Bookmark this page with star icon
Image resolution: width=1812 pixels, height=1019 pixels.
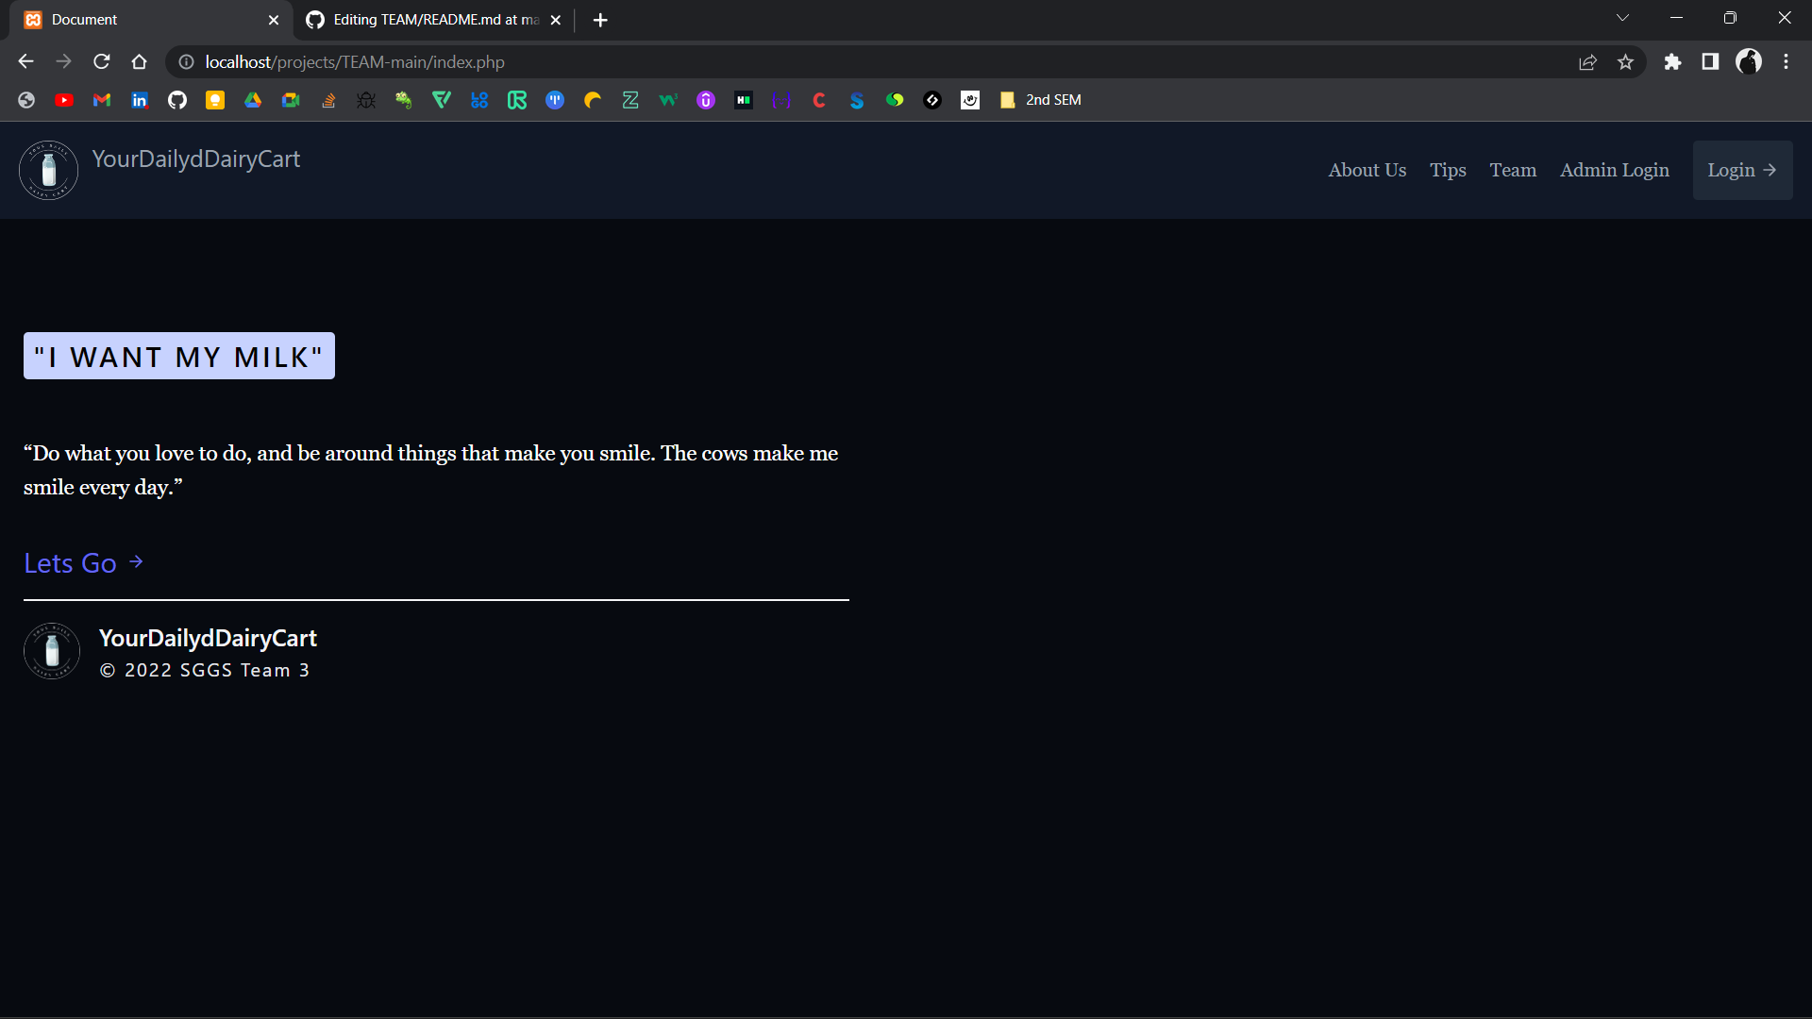tap(1625, 62)
